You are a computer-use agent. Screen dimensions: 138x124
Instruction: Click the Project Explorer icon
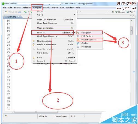coord(78,40)
